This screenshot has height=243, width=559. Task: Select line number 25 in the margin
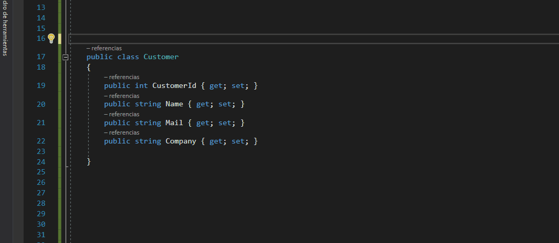click(41, 172)
